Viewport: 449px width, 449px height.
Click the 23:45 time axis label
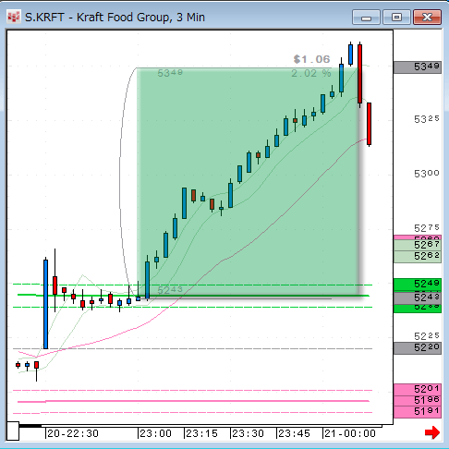pos(294,433)
